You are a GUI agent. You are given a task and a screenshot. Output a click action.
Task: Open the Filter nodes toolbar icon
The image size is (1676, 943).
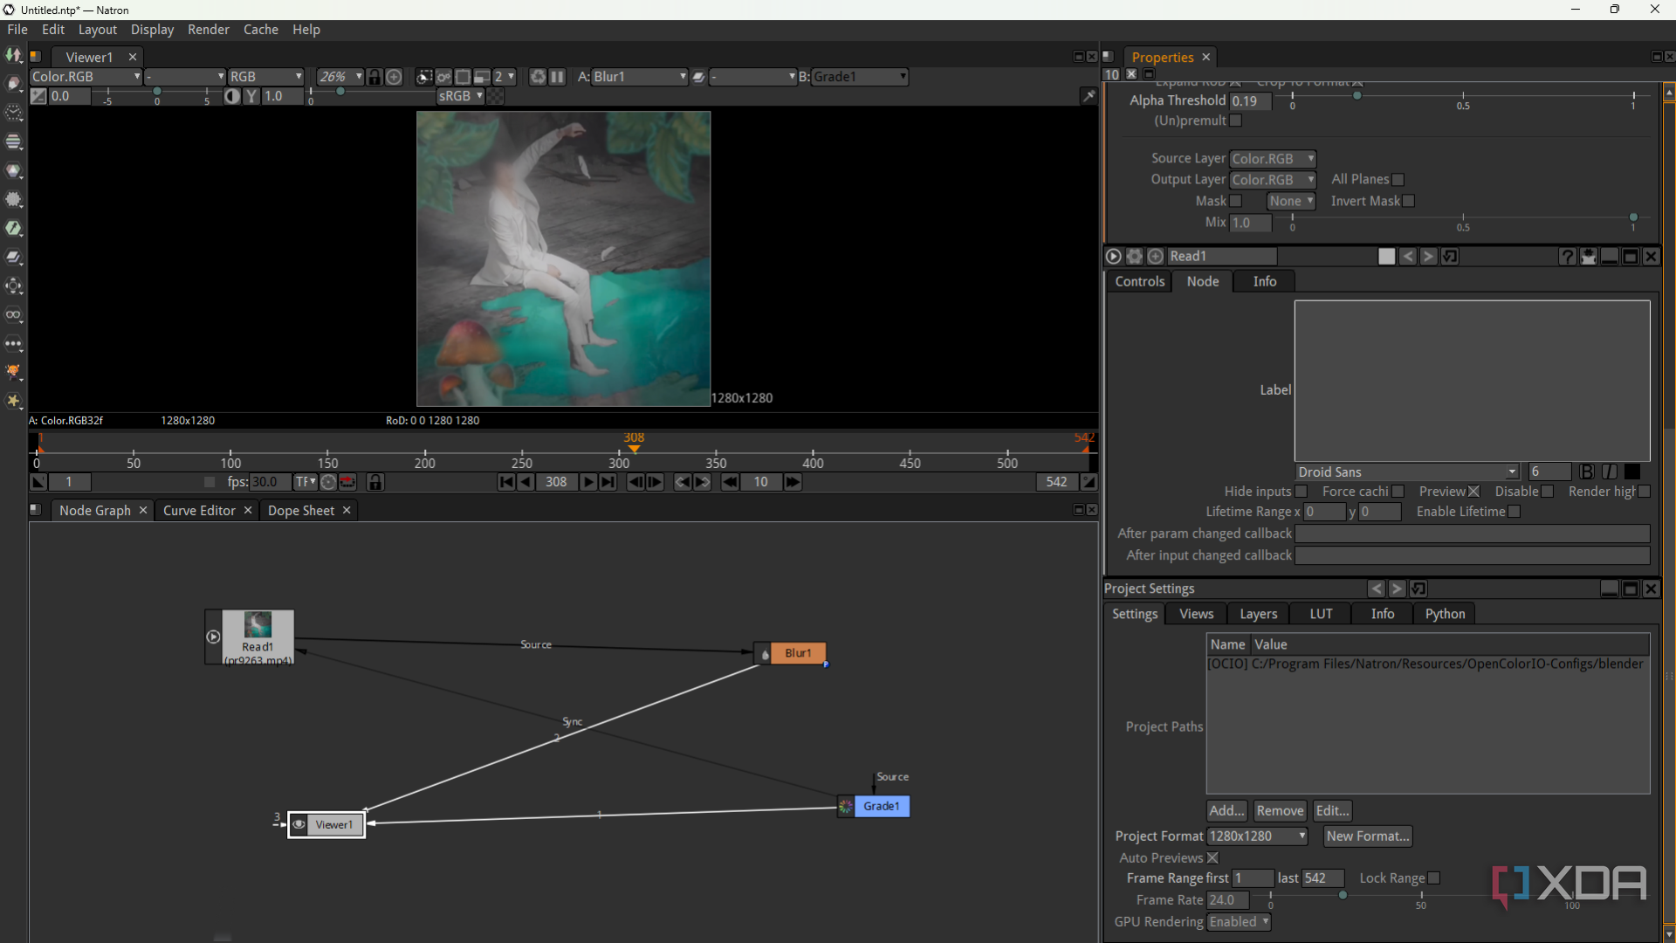[x=14, y=199]
